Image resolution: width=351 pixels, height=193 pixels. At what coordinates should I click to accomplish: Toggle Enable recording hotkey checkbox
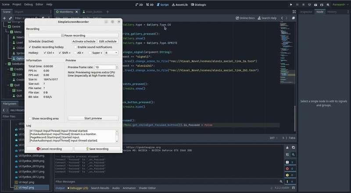[30, 47]
